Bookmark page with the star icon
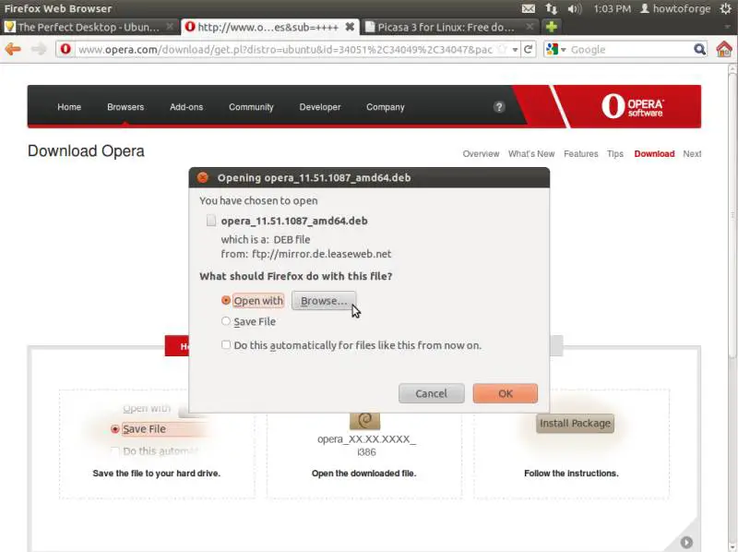 503,49
